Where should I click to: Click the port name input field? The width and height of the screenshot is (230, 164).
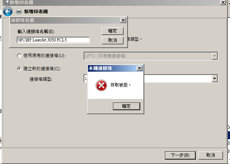pos(53,40)
